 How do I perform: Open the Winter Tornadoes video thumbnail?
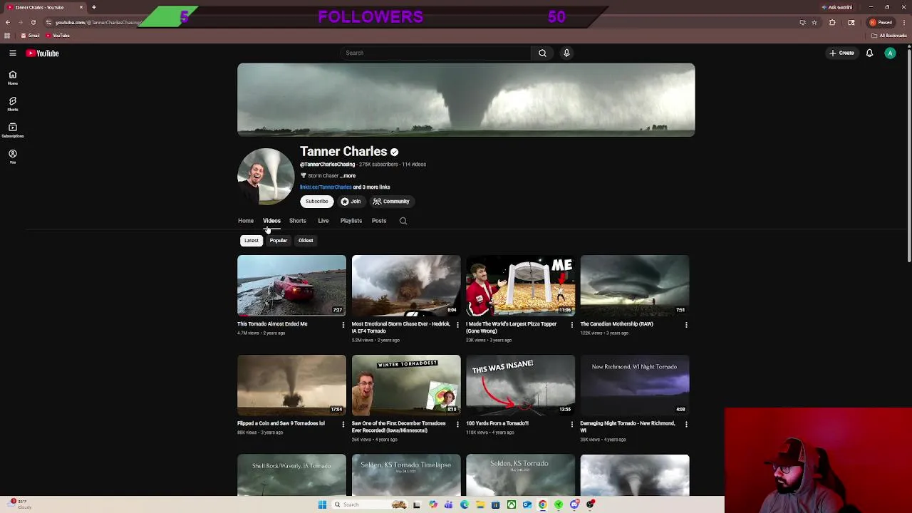pos(406,385)
